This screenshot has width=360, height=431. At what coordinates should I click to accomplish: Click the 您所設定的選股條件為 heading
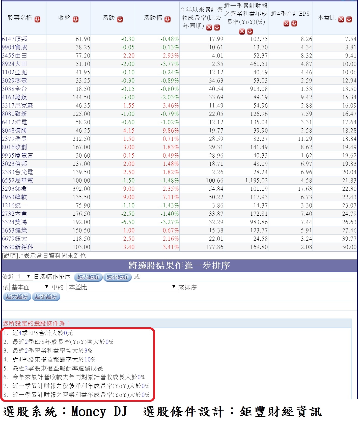click(x=36, y=324)
